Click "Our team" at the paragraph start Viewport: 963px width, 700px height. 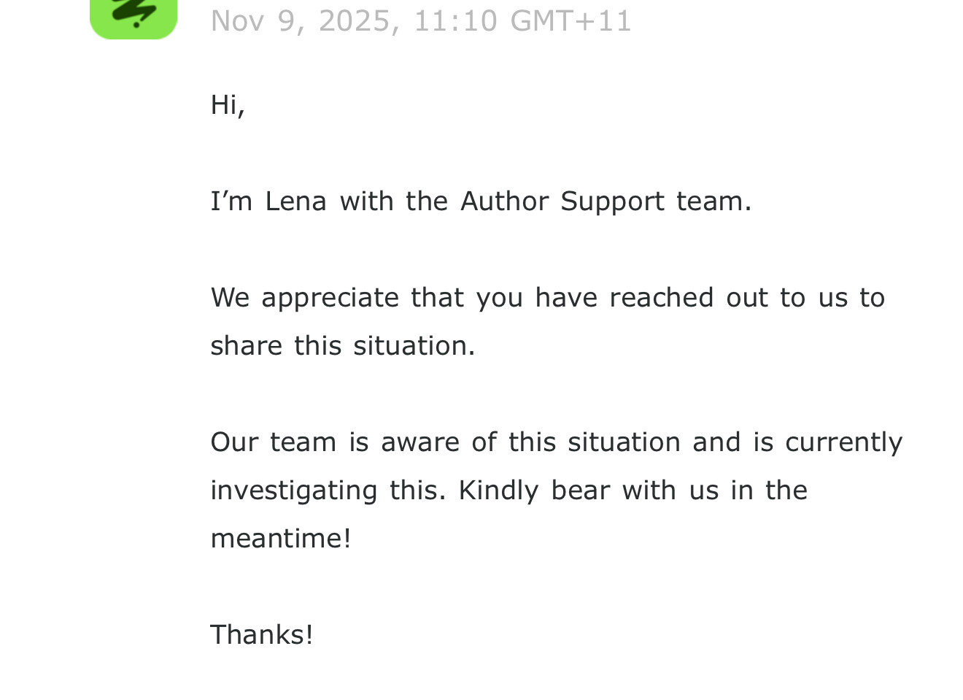(273, 442)
